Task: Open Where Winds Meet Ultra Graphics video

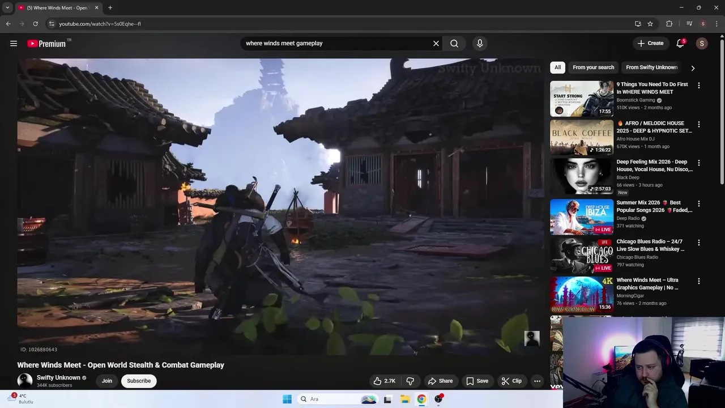Action: point(647,284)
